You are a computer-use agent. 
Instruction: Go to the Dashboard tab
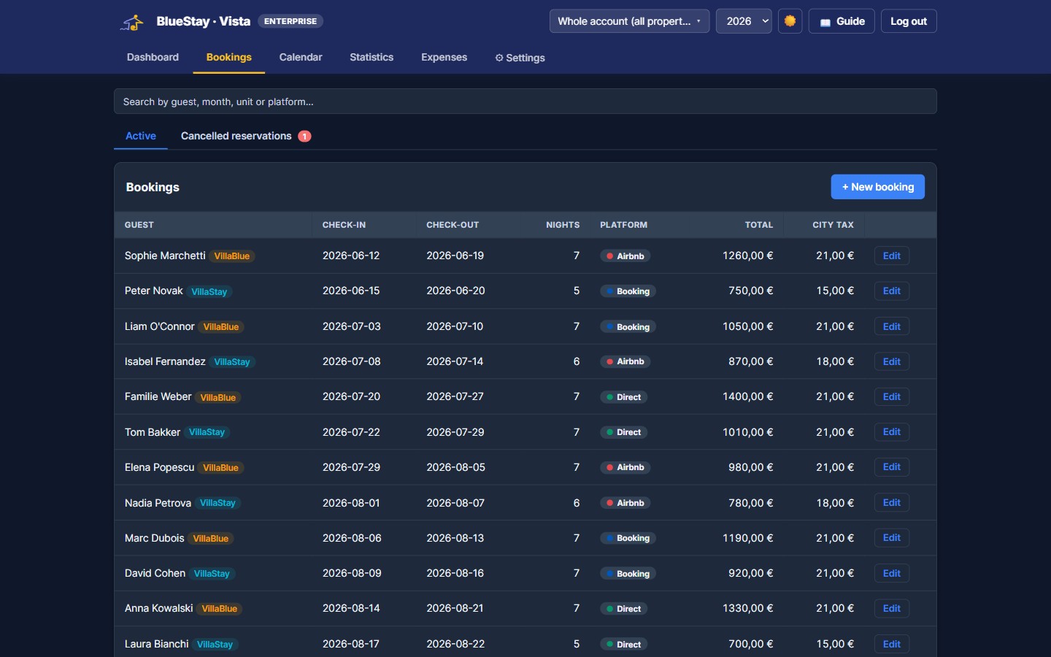(x=153, y=57)
